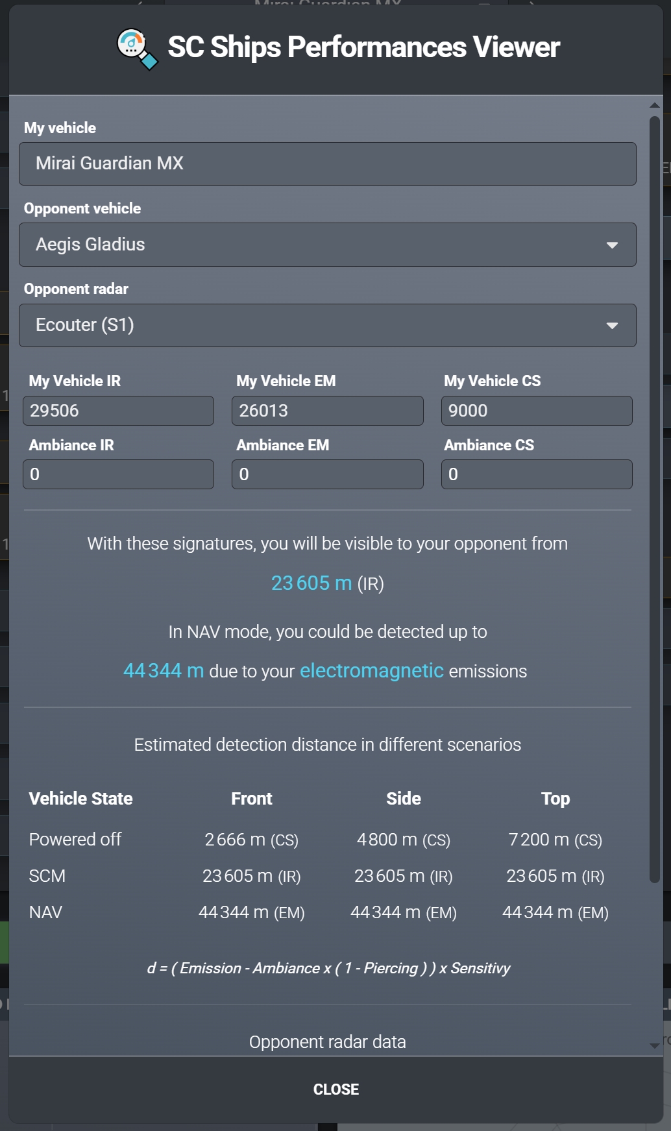Screen dimensions: 671x1131
Task: Select the My Vehicle CS value box
Action: coord(536,411)
